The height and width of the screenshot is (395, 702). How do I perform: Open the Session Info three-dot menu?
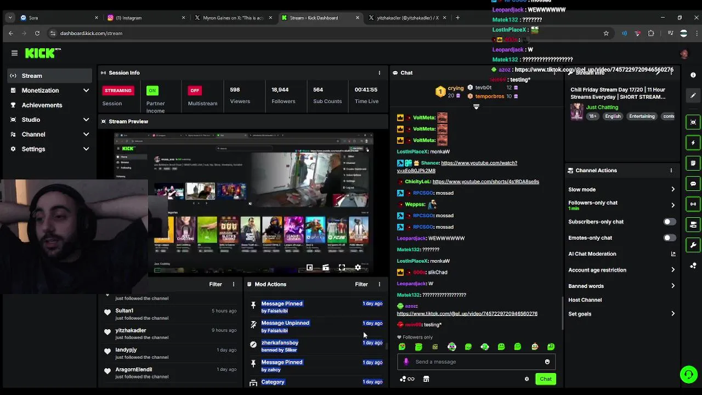pos(379,72)
